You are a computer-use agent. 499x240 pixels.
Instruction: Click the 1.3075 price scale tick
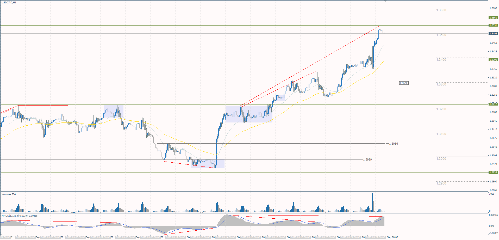[x=493, y=138]
